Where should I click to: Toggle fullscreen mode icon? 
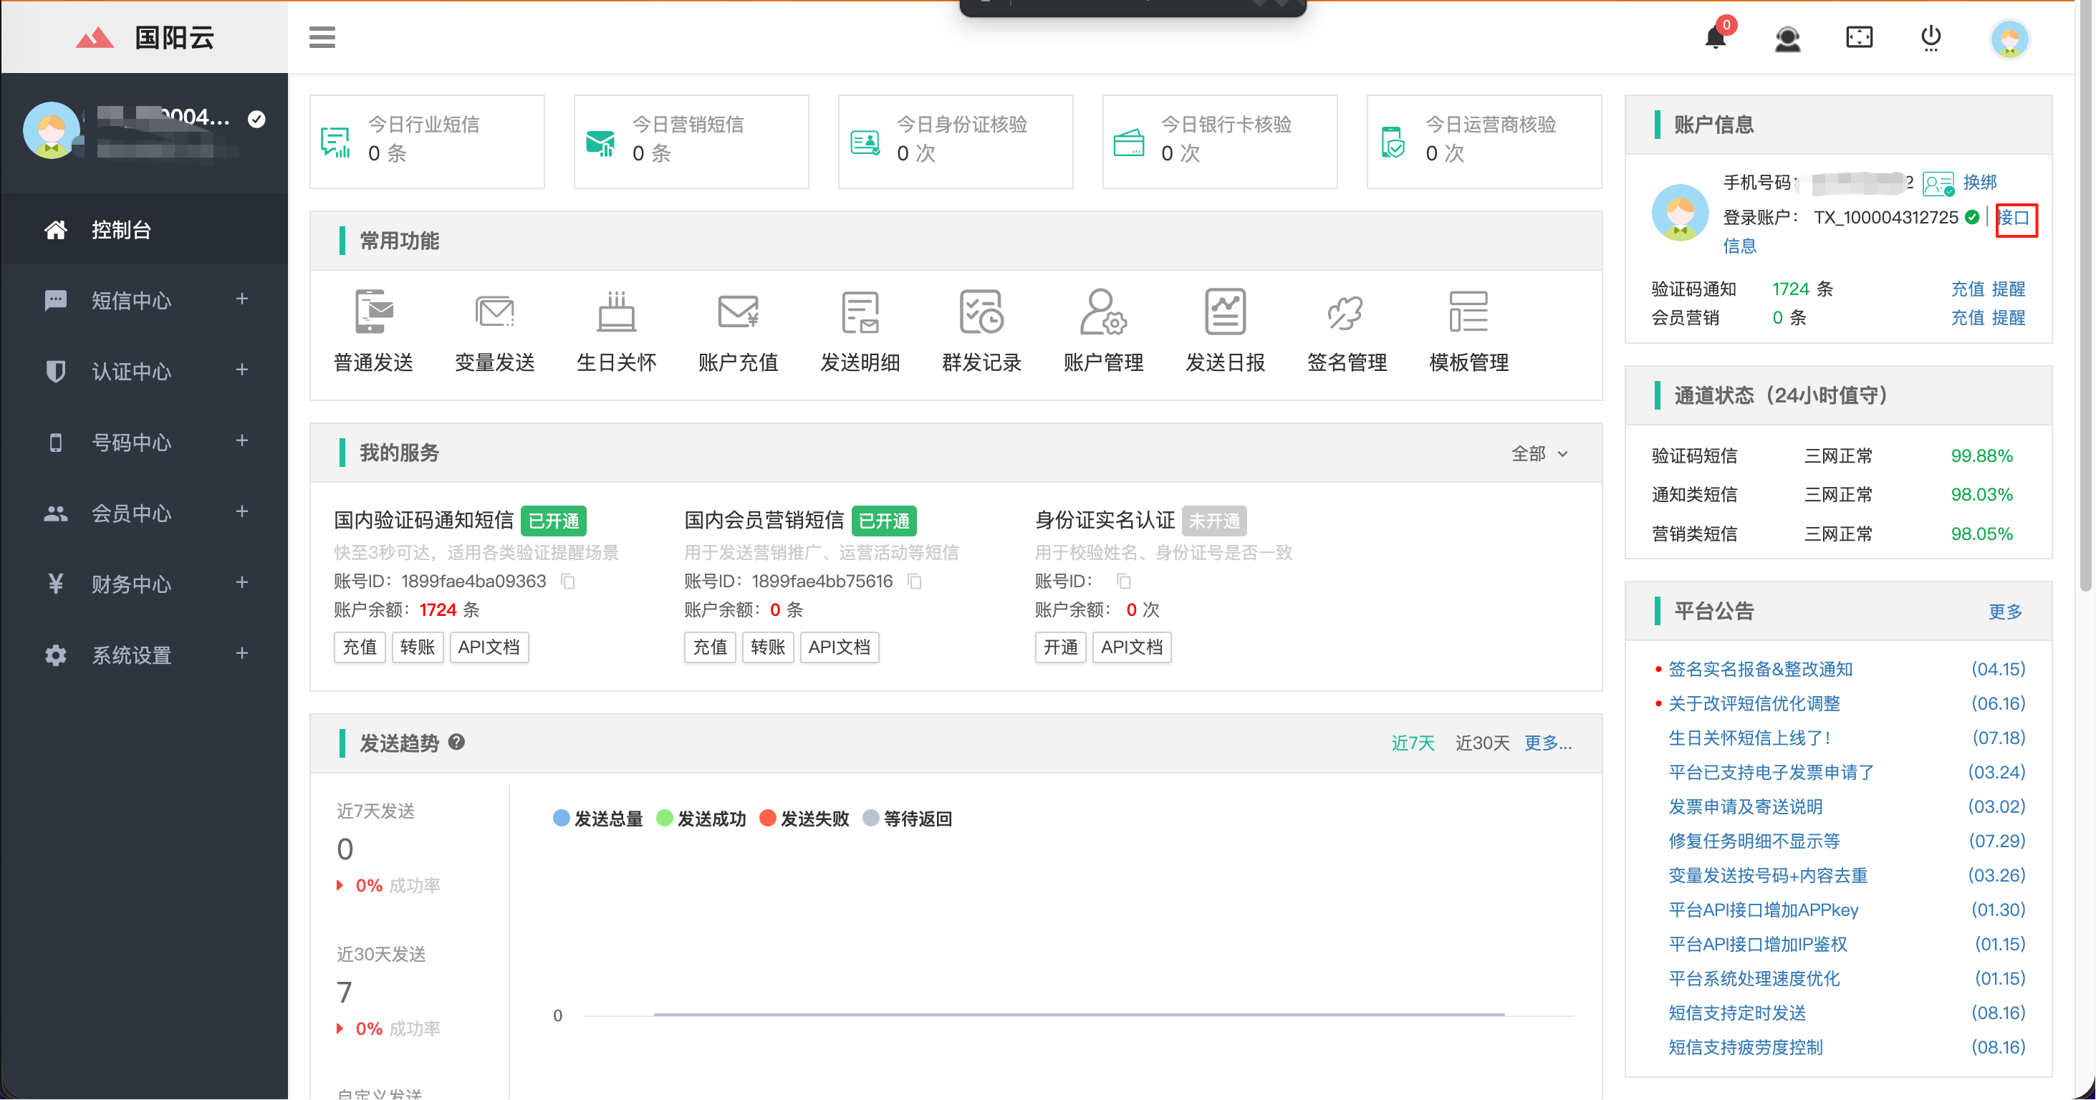coord(1859,37)
